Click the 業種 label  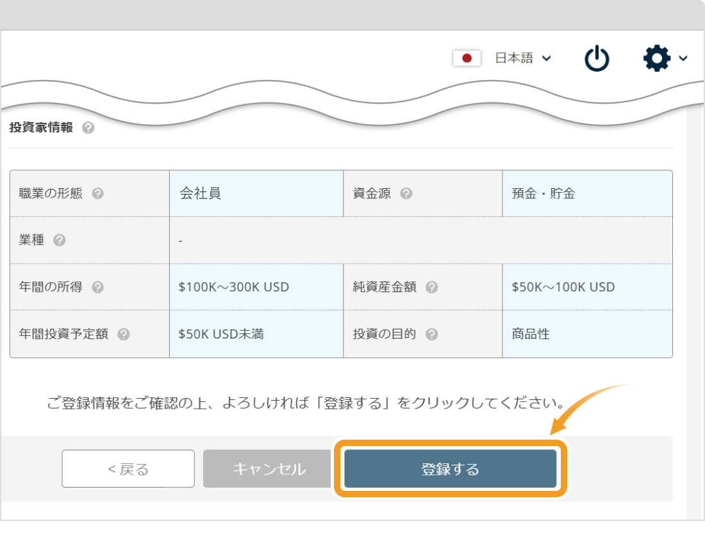click(31, 240)
